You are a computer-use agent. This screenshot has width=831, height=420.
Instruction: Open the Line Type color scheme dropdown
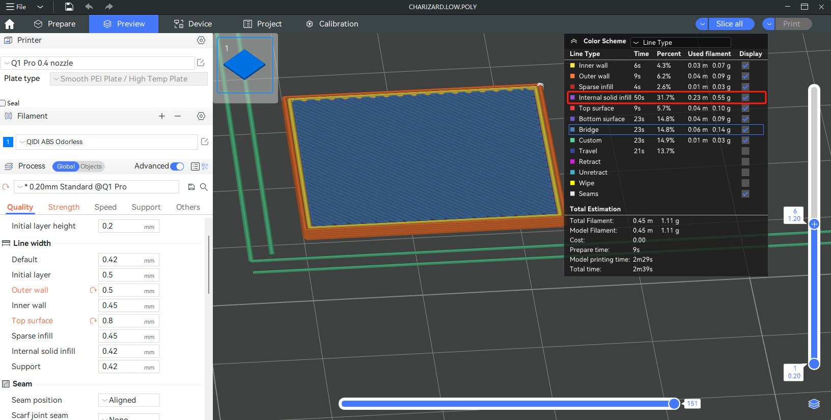[x=681, y=42]
